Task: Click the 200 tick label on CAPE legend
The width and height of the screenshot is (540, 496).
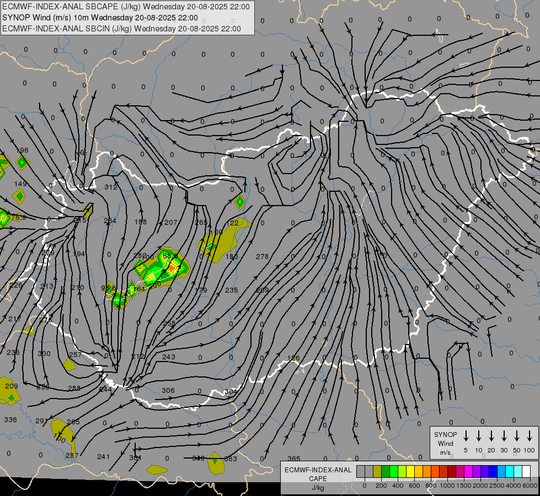Action: click(381, 486)
